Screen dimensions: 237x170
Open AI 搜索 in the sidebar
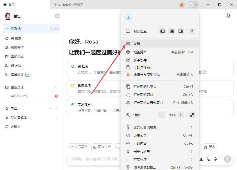(x=31, y=38)
